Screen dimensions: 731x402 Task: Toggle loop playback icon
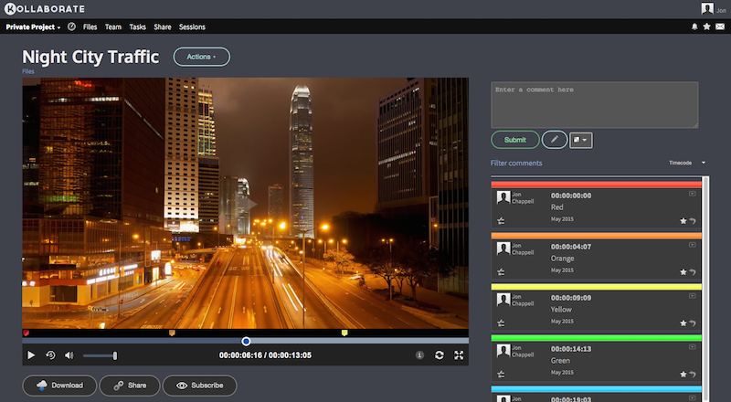pos(440,355)
